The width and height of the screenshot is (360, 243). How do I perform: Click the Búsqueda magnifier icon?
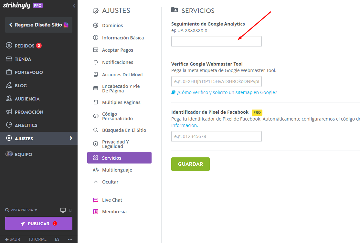click(96, 130)
